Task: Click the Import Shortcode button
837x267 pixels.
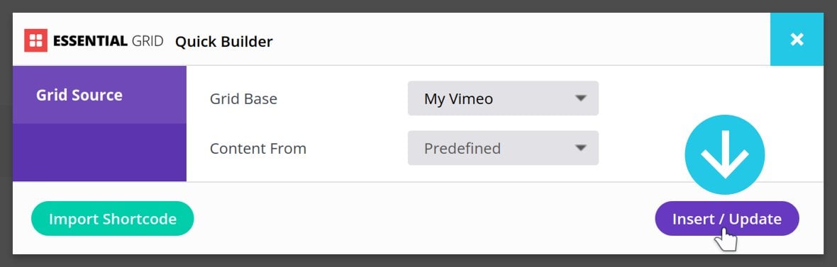Action: (x=113, y=219)
